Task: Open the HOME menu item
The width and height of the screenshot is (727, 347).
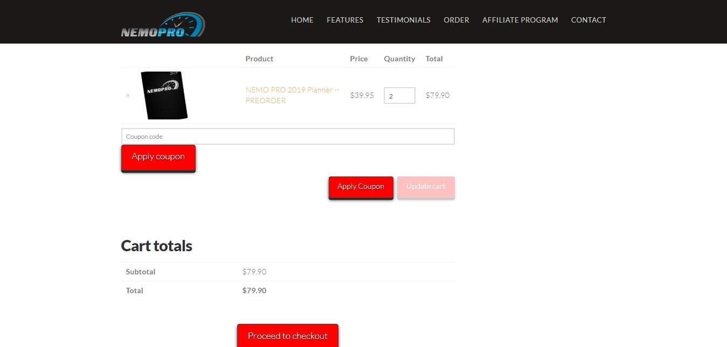Action: pyautogui.click(x=302, y=20)
